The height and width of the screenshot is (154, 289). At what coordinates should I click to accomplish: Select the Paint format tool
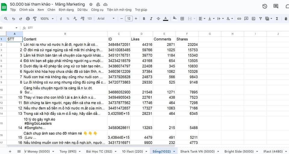click(35, 19)
